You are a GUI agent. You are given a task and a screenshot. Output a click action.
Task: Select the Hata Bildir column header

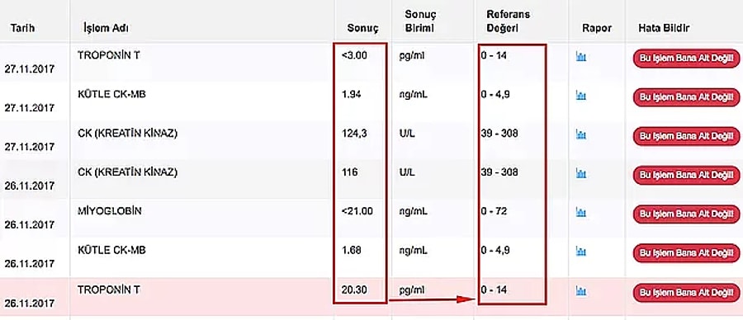pos(664,28)
